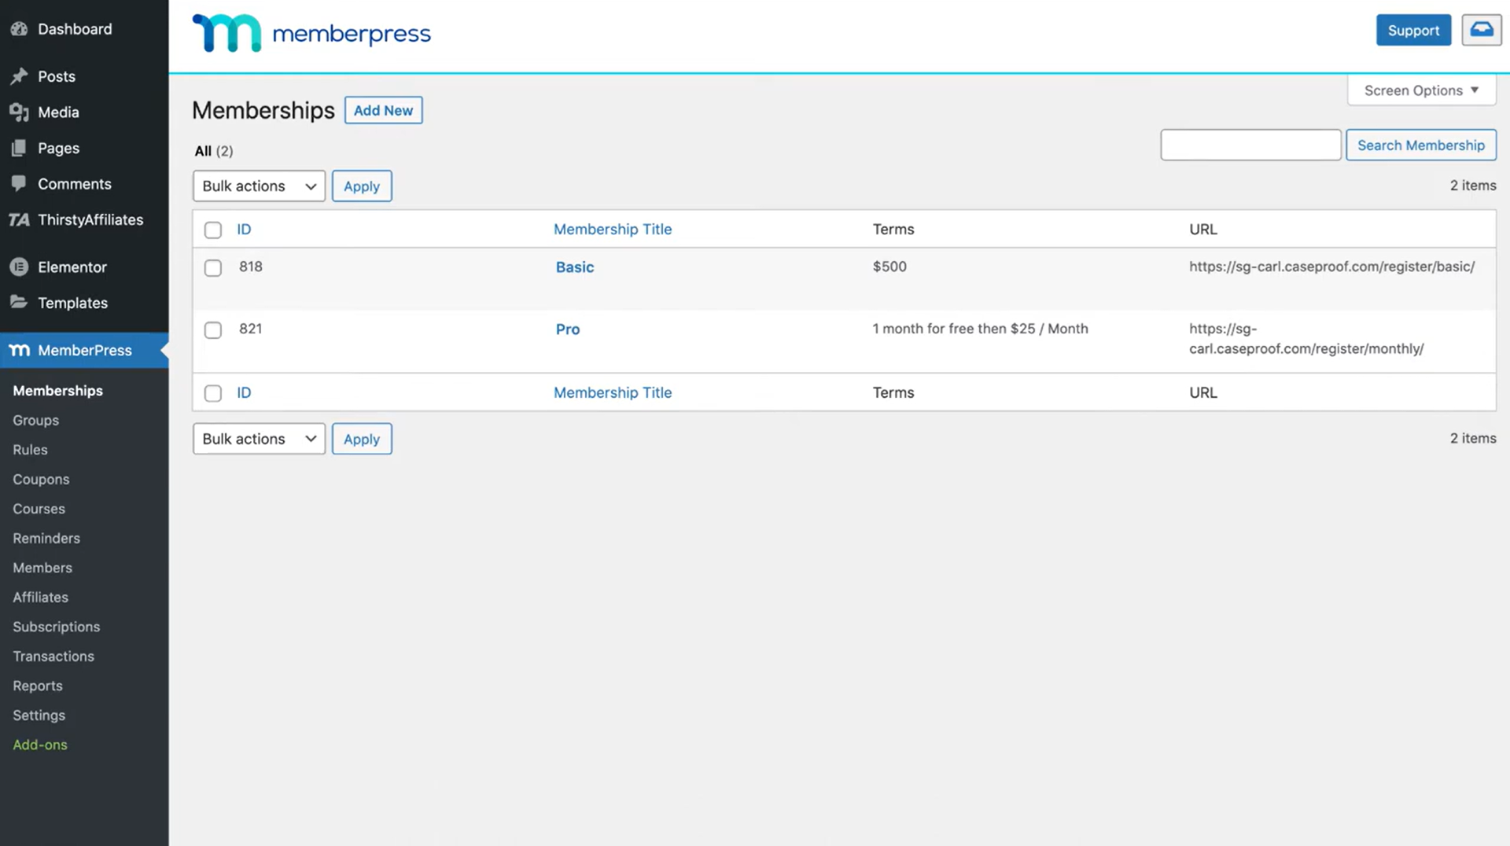Click the All (2) filter link
The height and width of the screenshot is (846, 1510).
tap(214, 151)
